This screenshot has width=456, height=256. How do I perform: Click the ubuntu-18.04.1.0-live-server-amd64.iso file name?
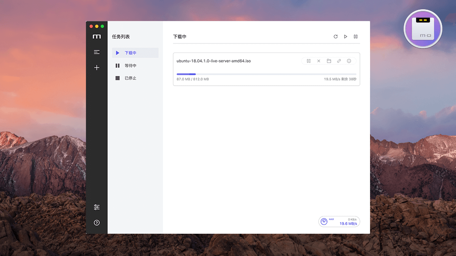point(214,61)
